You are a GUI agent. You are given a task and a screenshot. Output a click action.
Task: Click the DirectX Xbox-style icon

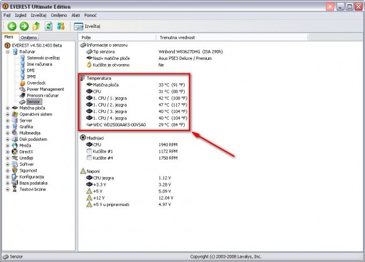click(x=15, y=152)
